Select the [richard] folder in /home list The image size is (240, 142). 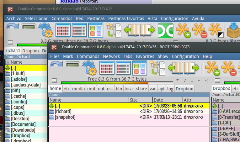pyautogui.click(x=63, y=111)
